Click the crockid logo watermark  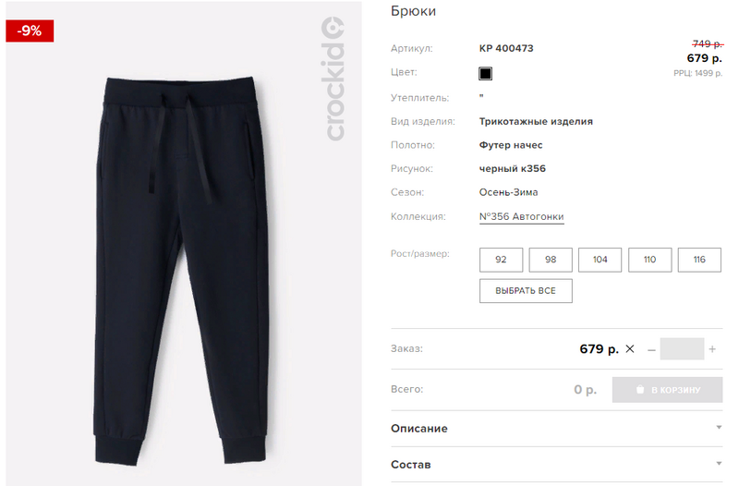point(333,79)
